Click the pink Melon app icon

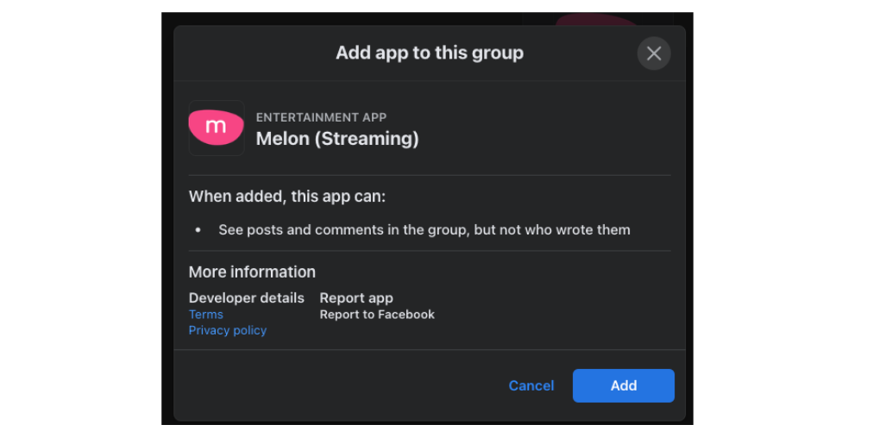(x=216, y=128)
